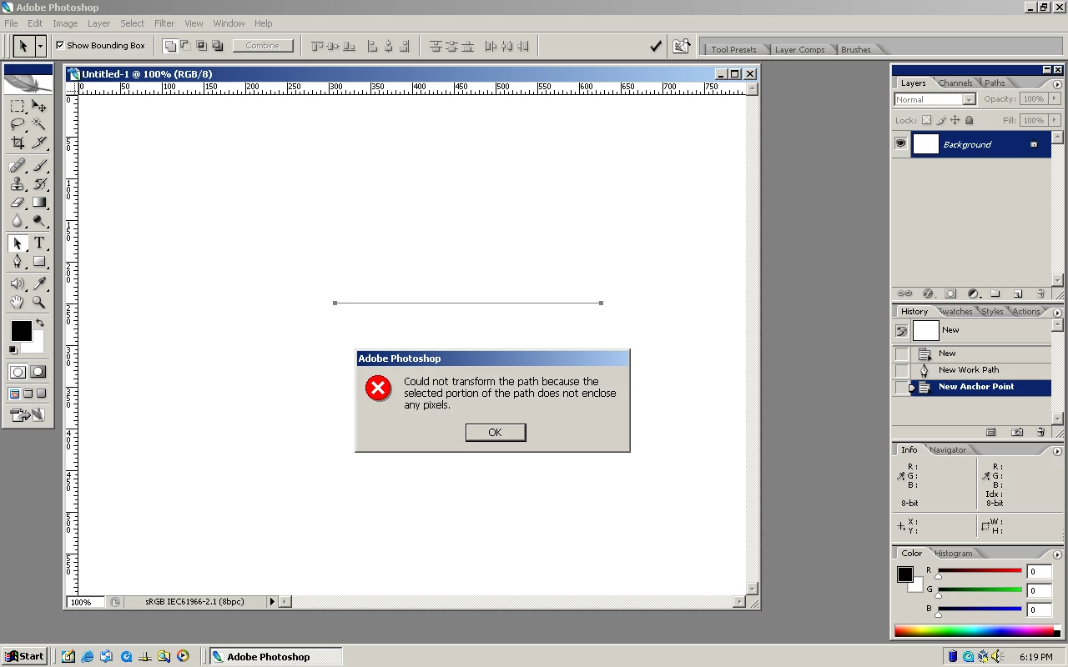Switch to Standard edit mode
Viewport: 1068px width, 667px height.
click(x=18, y=372)
